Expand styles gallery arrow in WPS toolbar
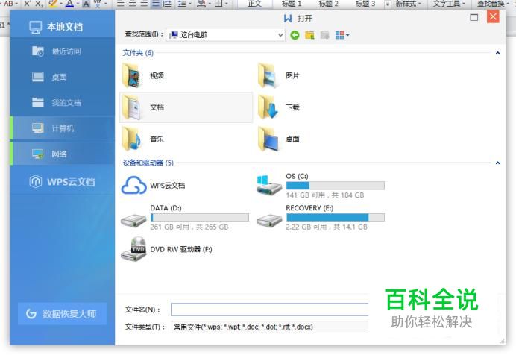Viewport: 516px width, 355px height. point(388,4)
